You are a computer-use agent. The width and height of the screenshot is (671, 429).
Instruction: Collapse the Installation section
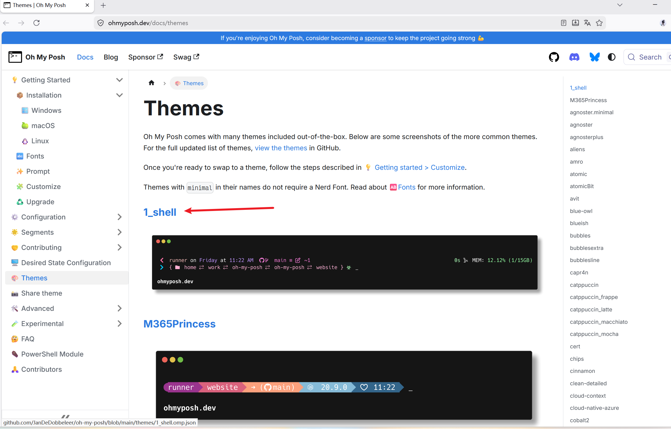[120, 95]
